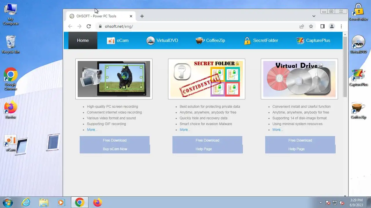View site information lock icon

[100, 26]
